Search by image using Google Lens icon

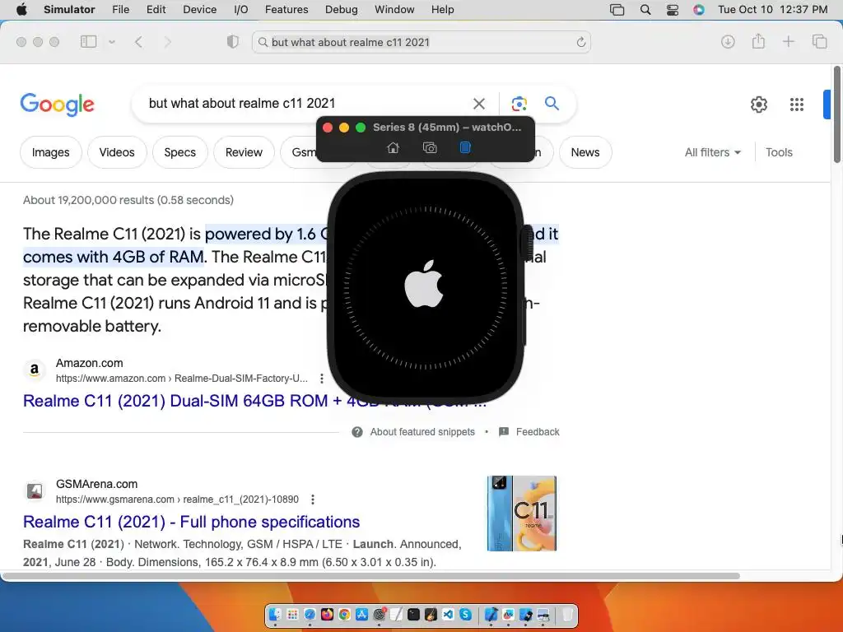coord(519,103)
